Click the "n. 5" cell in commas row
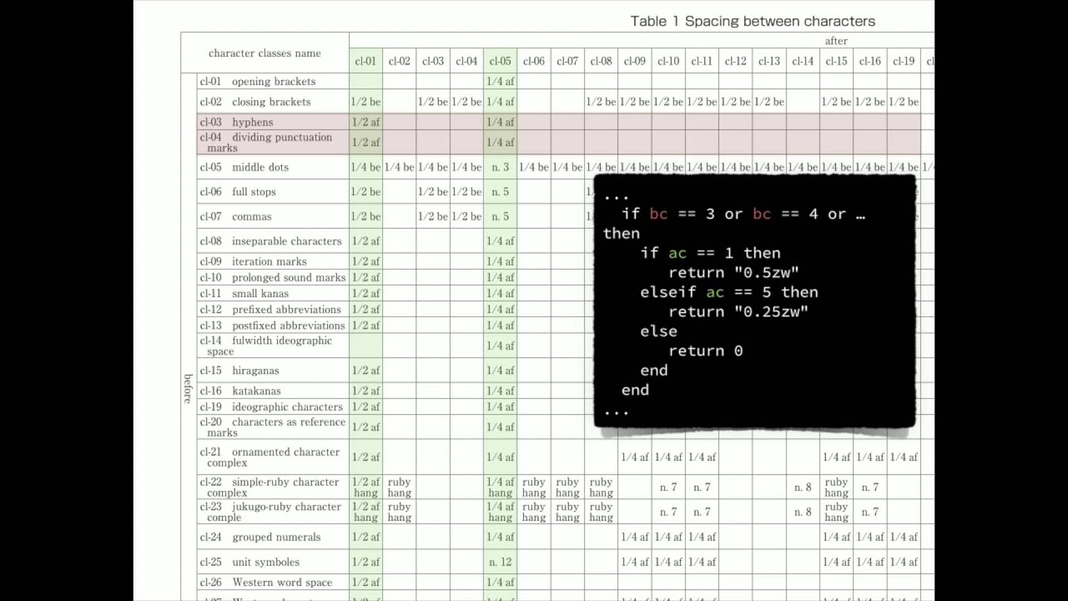The height and width of the screenshot is (601, 1068). coord(500,216)
